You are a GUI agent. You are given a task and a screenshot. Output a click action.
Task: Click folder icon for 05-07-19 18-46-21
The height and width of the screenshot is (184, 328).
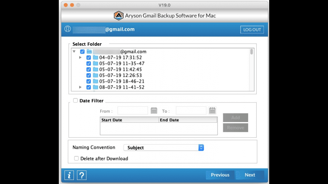point(96,81)
